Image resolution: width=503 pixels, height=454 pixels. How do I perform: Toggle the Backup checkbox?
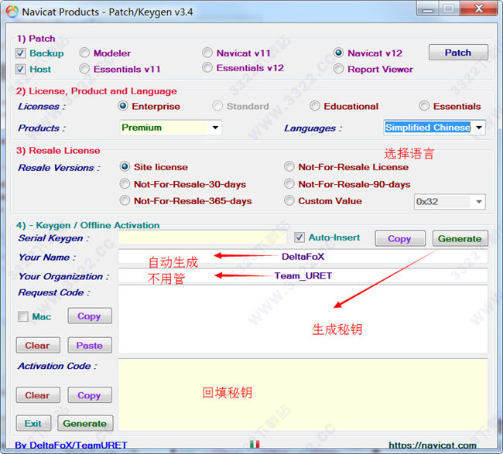click(x=21, y=53)
